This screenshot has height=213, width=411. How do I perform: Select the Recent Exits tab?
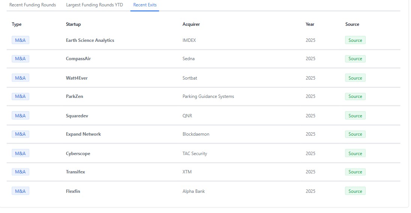tap(145, 5)
